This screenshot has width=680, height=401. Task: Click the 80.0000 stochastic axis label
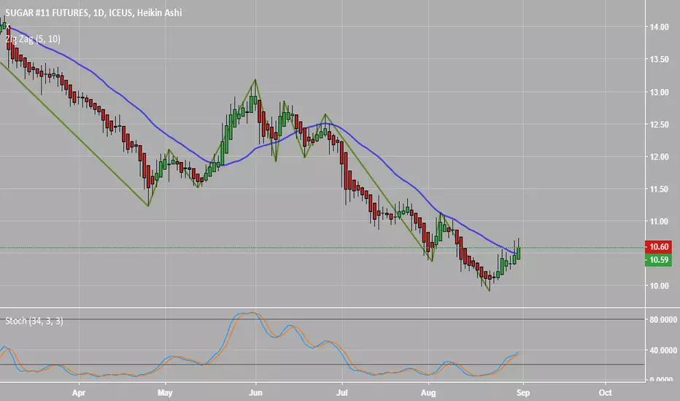(663, 319)
